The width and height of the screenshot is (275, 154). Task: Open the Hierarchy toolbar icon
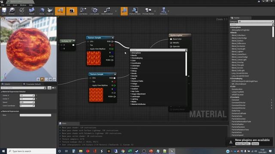pyautogui.click(x=164, y=11)
